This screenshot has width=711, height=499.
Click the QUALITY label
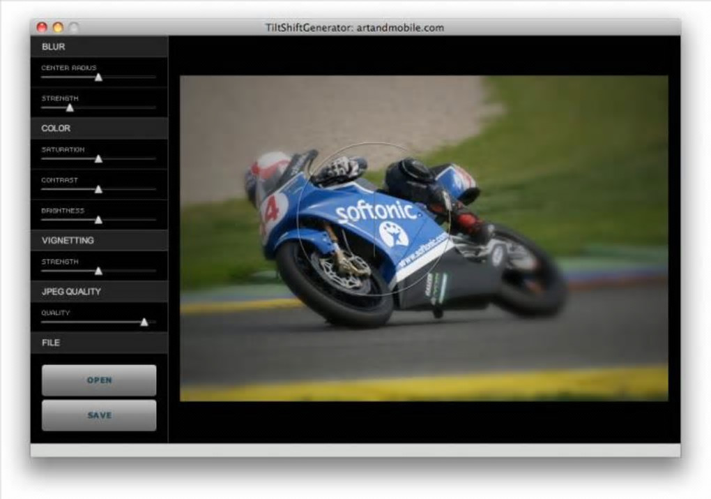55,313
